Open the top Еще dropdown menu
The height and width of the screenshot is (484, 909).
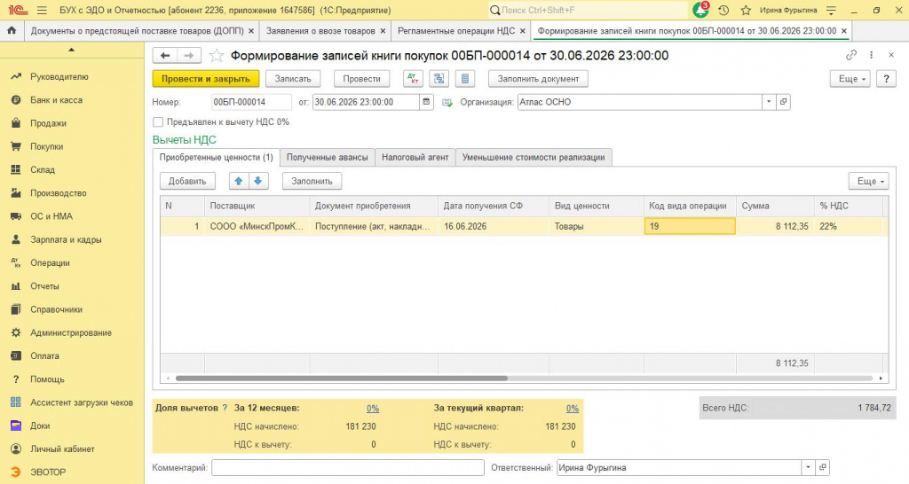coord(850,79)
